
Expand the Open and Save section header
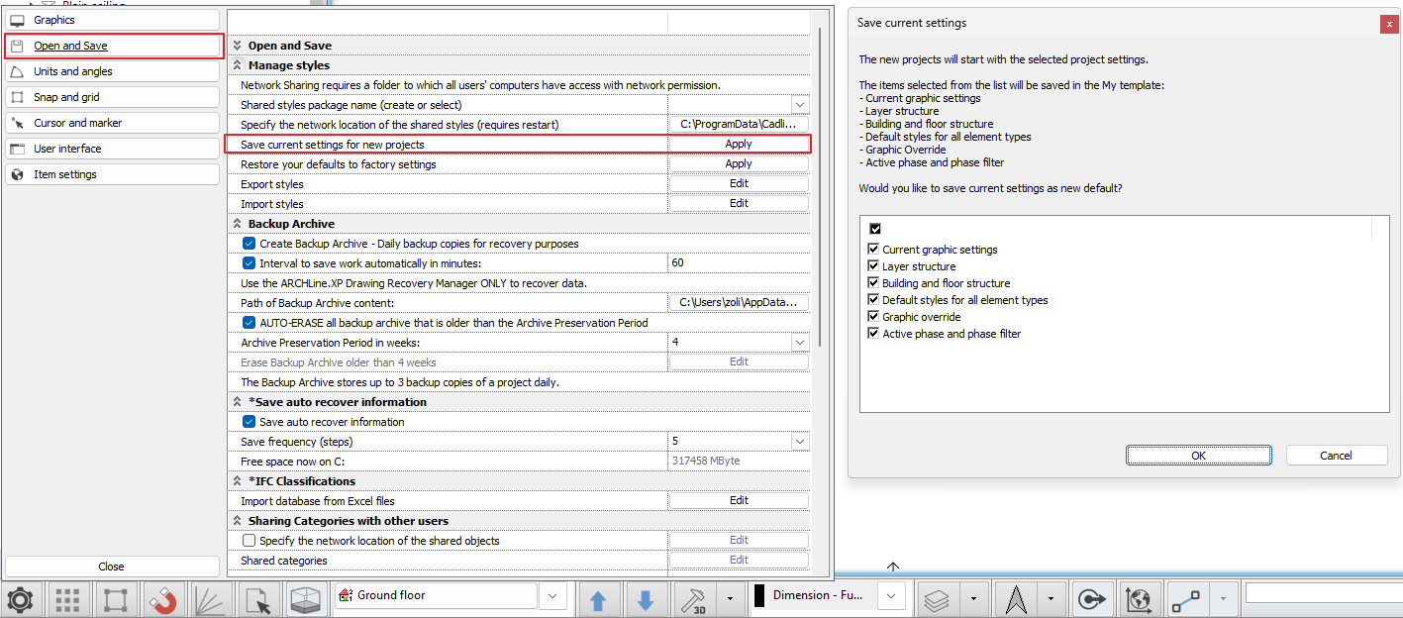click(x=238, y=46)
